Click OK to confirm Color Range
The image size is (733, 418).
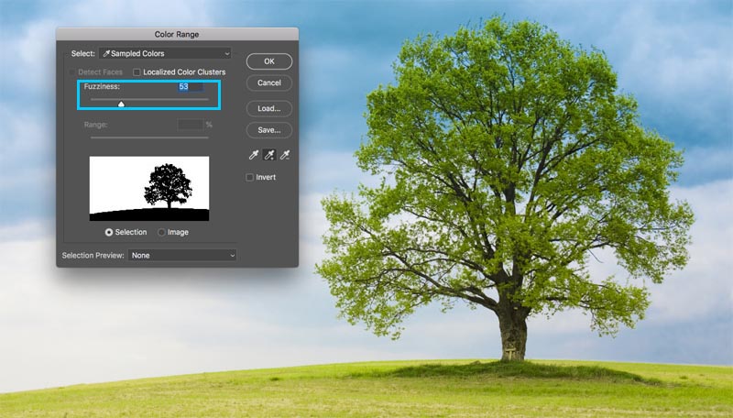tap(268, 61)
